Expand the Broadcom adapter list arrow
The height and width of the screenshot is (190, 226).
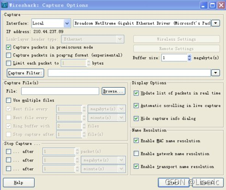tap(215, 24)
